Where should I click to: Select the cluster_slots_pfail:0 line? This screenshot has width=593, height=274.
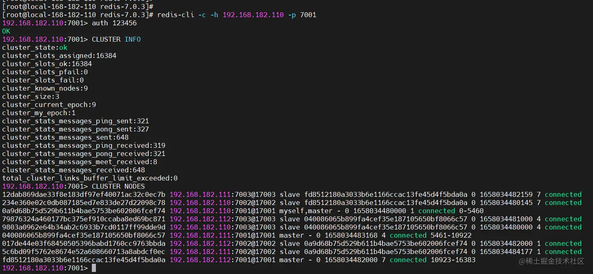click(45, 72)
